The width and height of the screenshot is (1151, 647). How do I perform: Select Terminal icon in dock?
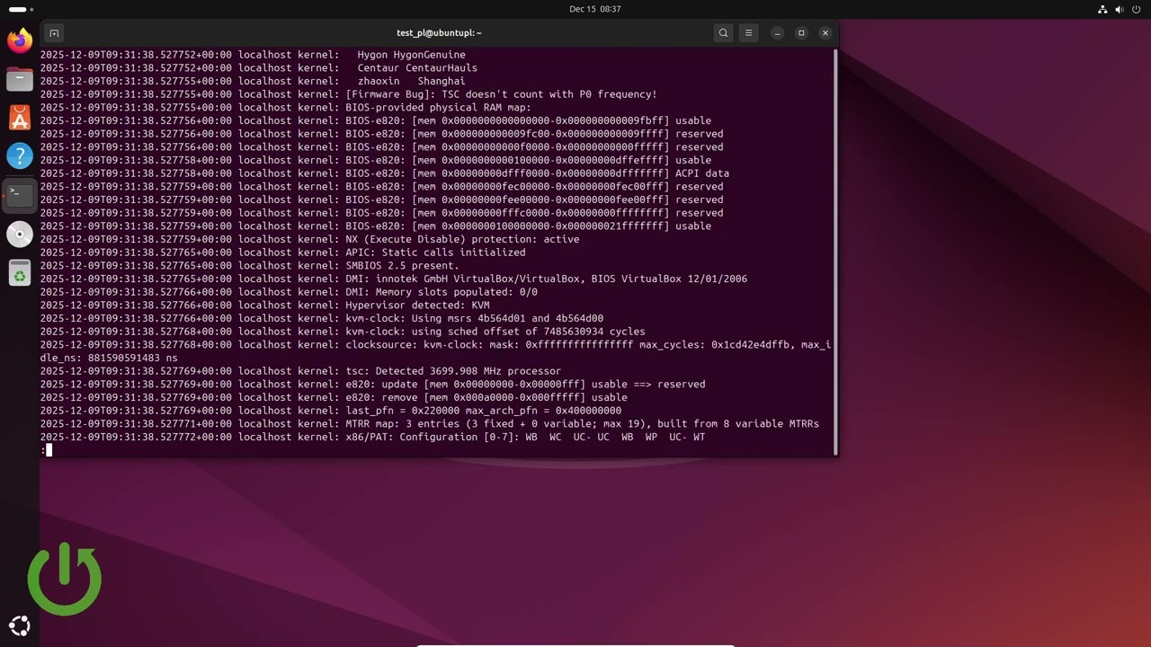pyautogui.click(x=20, y=195)
